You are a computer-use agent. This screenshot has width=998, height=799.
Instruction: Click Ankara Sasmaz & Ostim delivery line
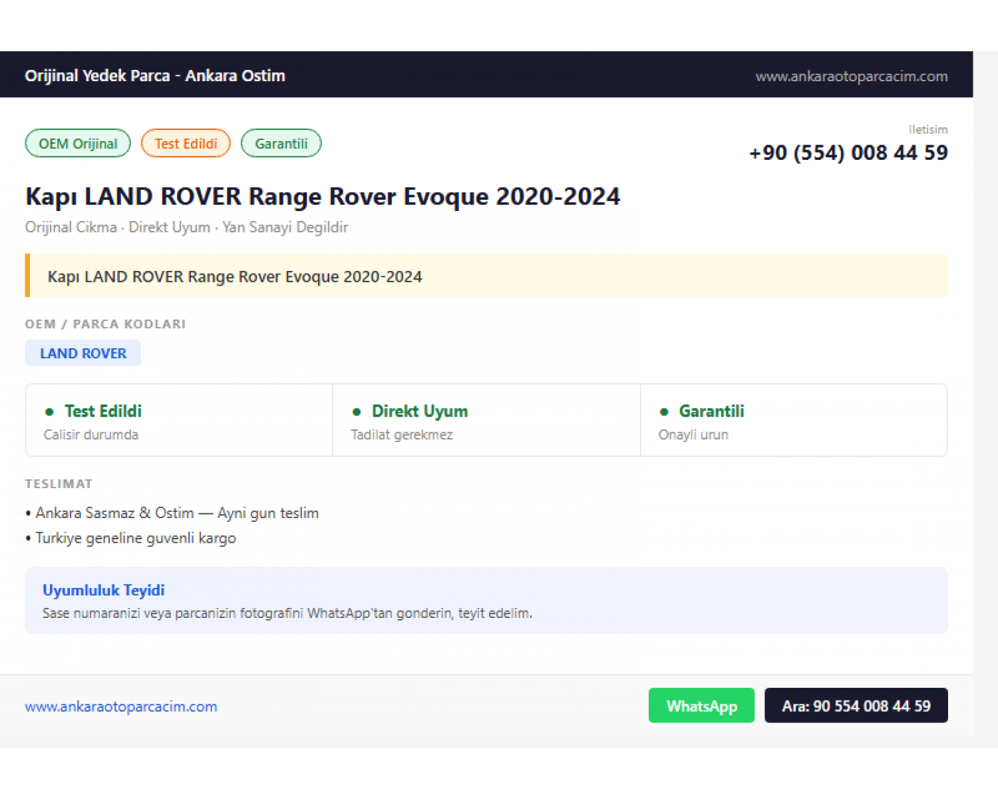[x=172, y=513]
